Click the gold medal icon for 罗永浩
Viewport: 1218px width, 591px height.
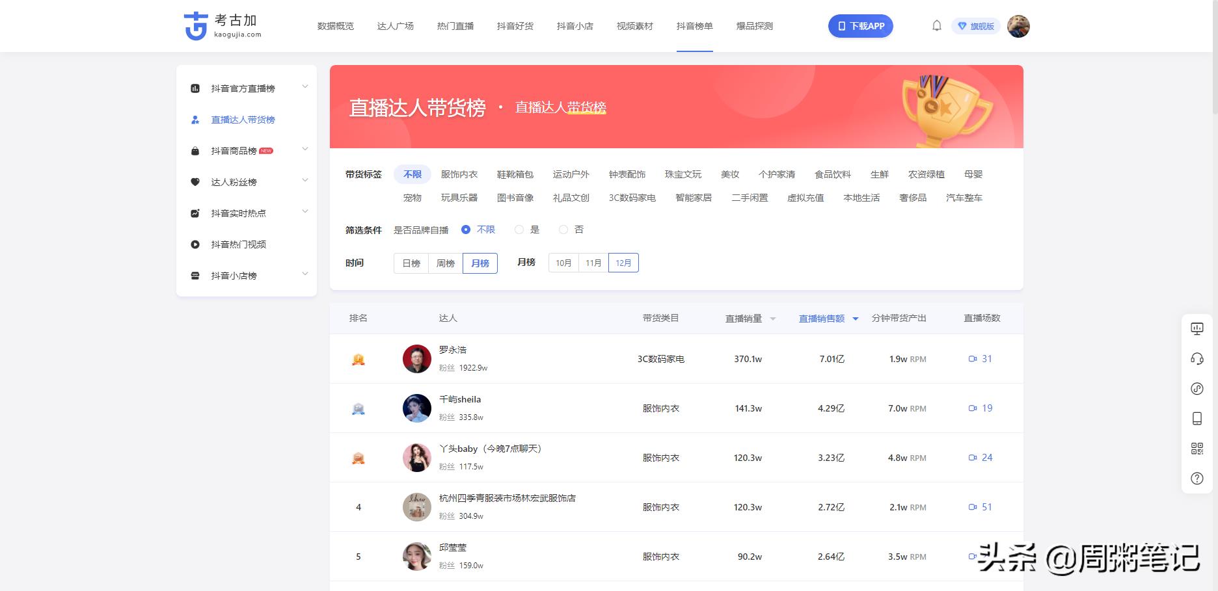[359, 359]
